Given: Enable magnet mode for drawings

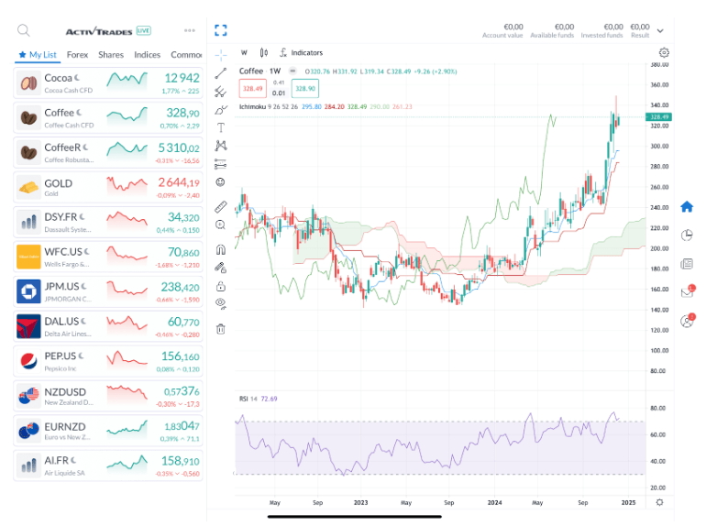Looking at the screenshot, I should [221, 249].
